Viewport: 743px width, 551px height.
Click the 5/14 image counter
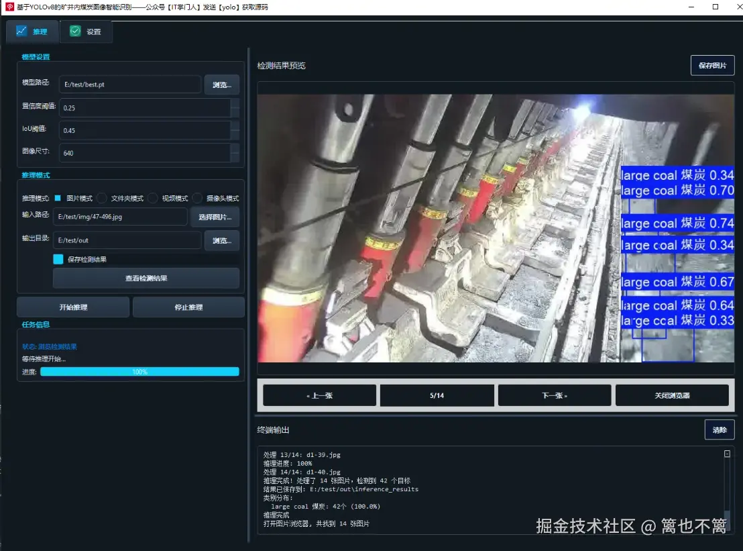[437, 395]
